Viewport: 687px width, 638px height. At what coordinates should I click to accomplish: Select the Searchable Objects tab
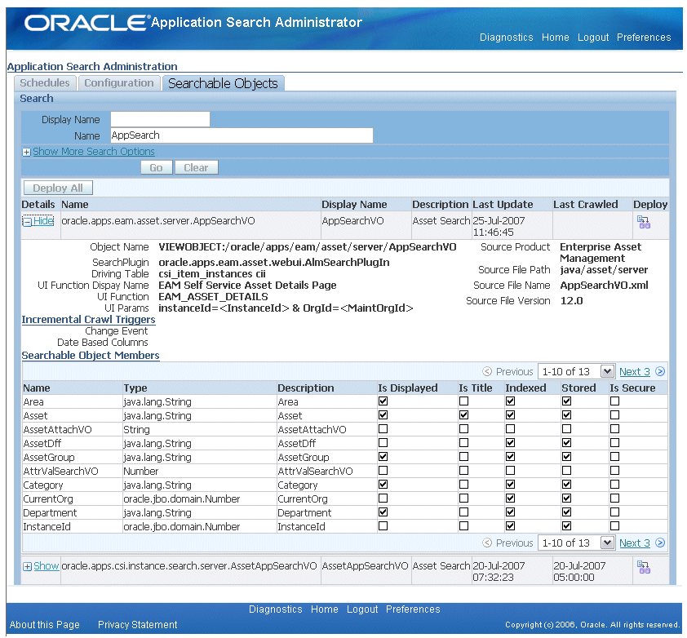[223, 83]
